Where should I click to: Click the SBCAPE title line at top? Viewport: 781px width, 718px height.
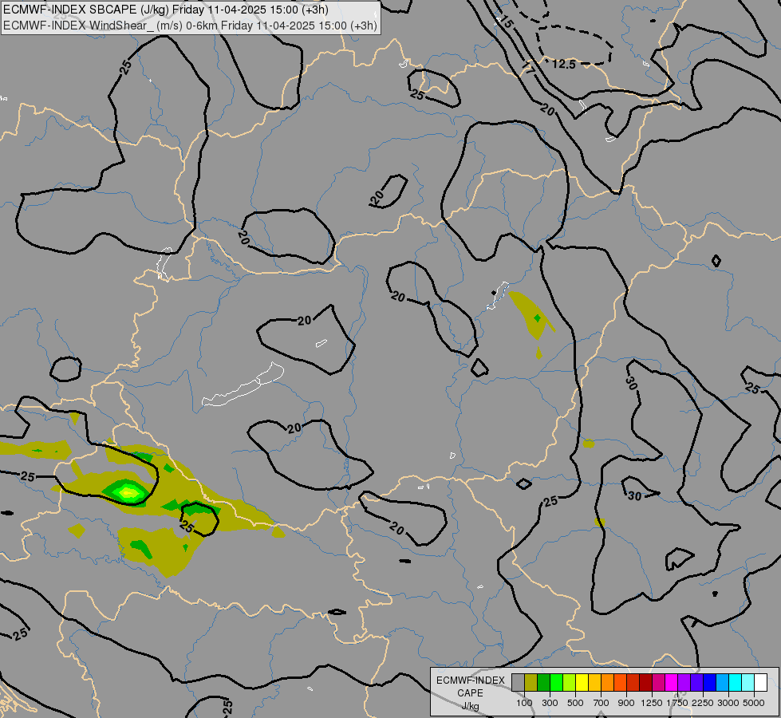(165, 10)
